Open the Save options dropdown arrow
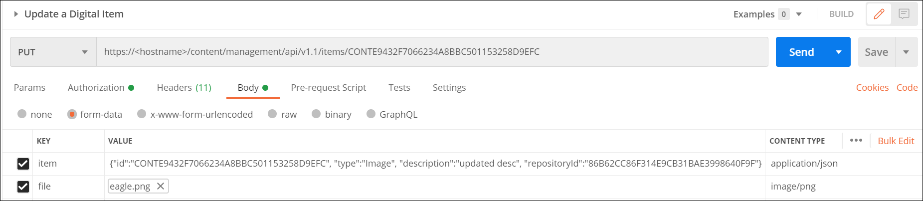This screenshot has width=923, height=201. coord(906,52)
